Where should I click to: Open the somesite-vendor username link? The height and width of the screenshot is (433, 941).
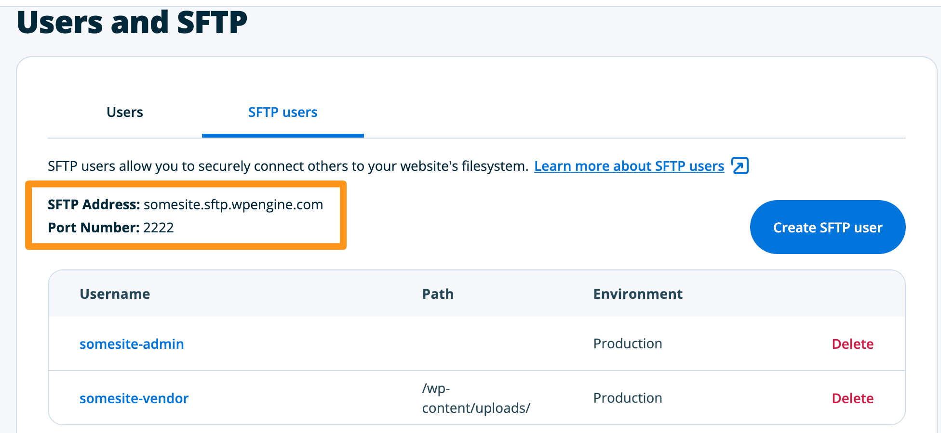coord(134,398)
